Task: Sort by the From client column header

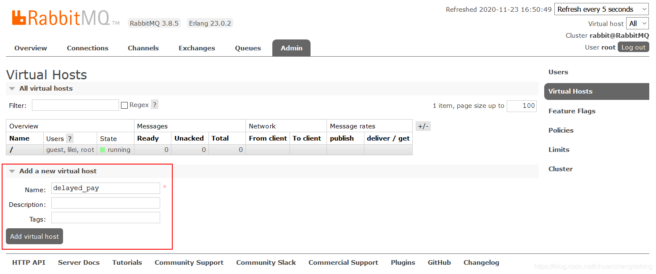Action: coord(268,138)
